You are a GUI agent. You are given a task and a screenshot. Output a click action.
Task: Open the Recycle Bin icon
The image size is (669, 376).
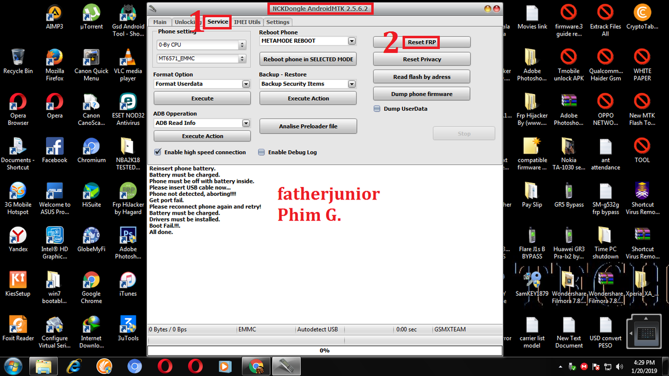coord(18,62)
